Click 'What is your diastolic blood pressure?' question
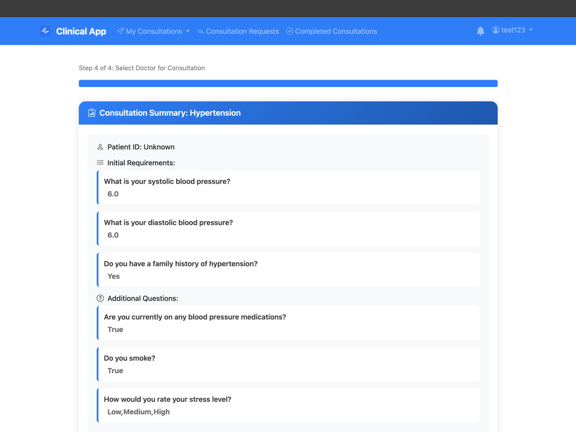Screen dimensions: 576x432 [168, 222]
